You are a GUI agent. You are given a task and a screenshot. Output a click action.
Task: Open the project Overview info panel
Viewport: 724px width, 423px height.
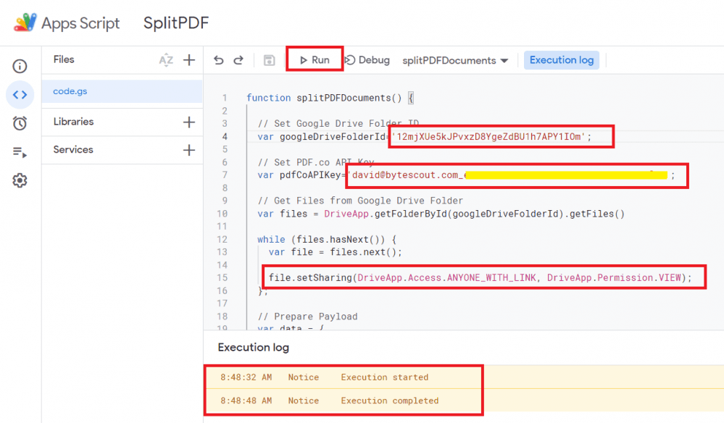pos(20,65)
